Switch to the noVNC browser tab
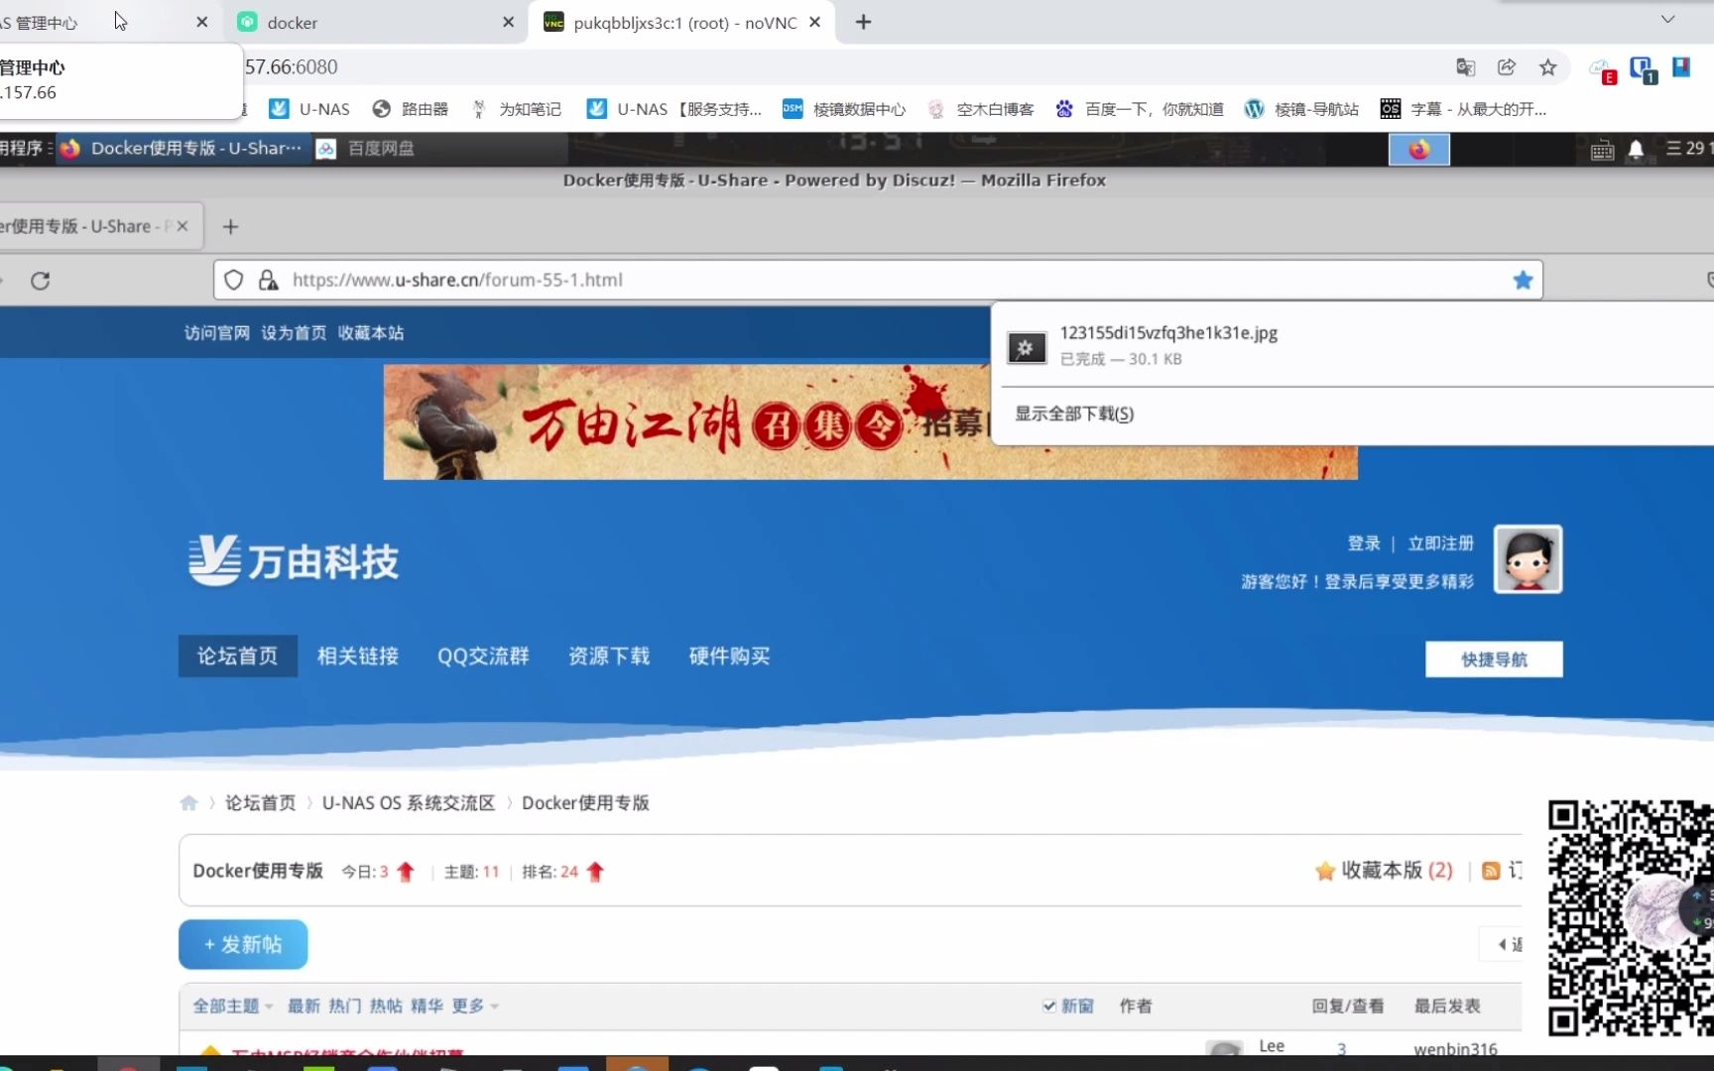Viewport: 1714px width, 1071px height. coord(684,22)
